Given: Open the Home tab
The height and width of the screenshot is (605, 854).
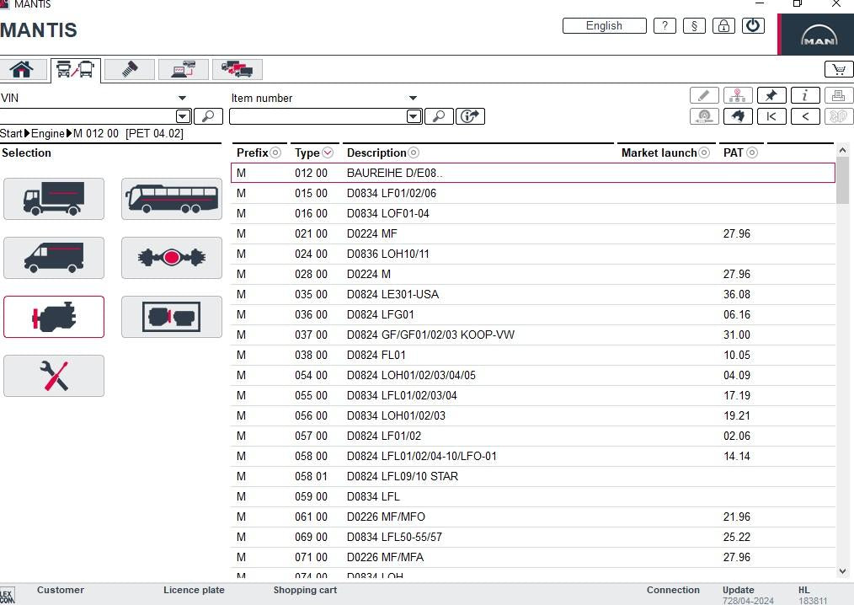Looking at the screenshot, I should [x=22, y=70].
